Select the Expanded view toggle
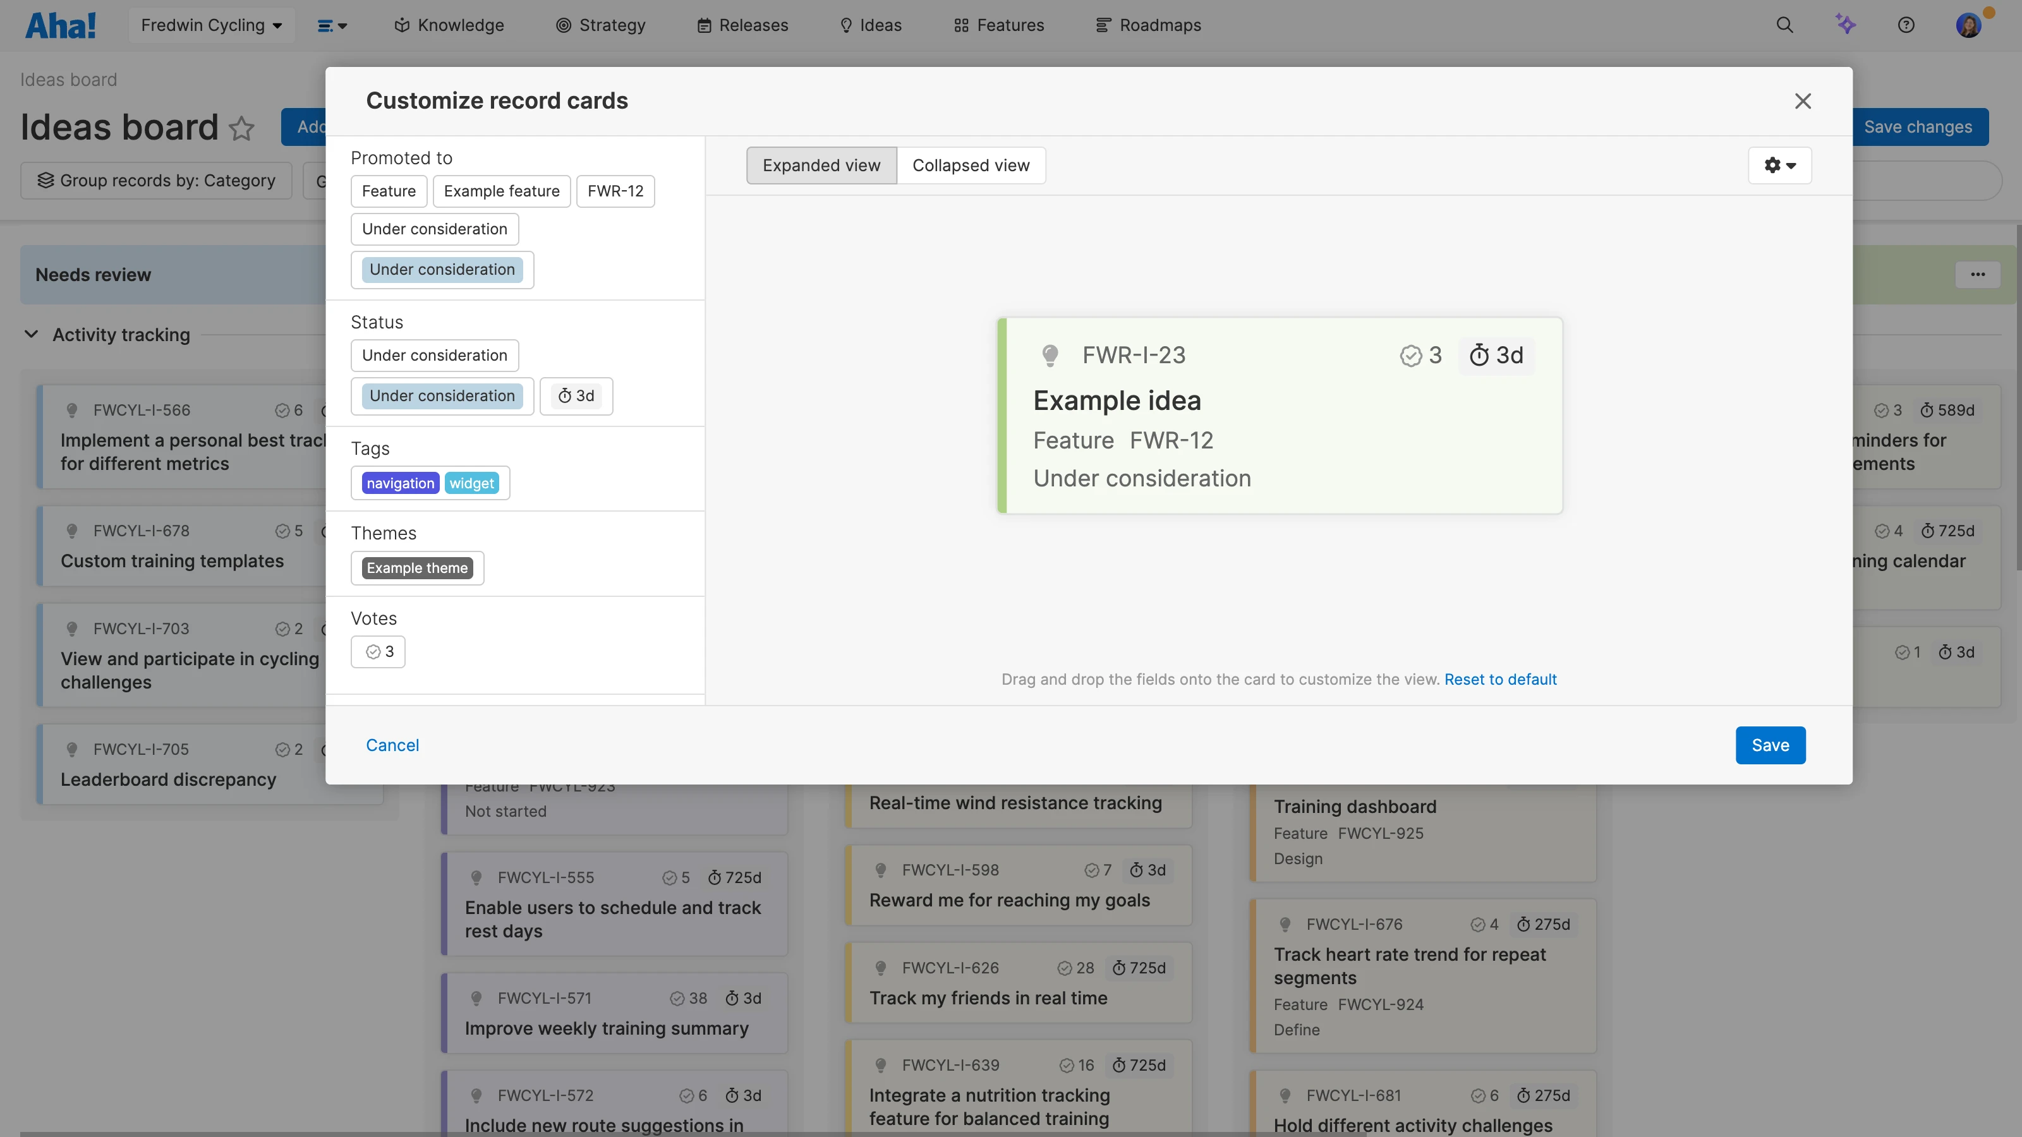 pos(821,165)
